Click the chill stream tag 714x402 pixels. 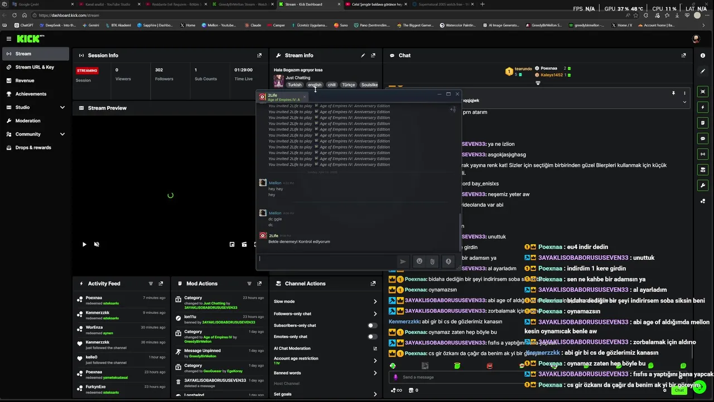tap(332, 85)
